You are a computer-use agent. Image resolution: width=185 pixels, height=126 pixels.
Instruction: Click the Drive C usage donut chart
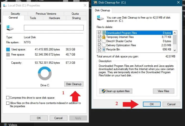pos(45,73)
